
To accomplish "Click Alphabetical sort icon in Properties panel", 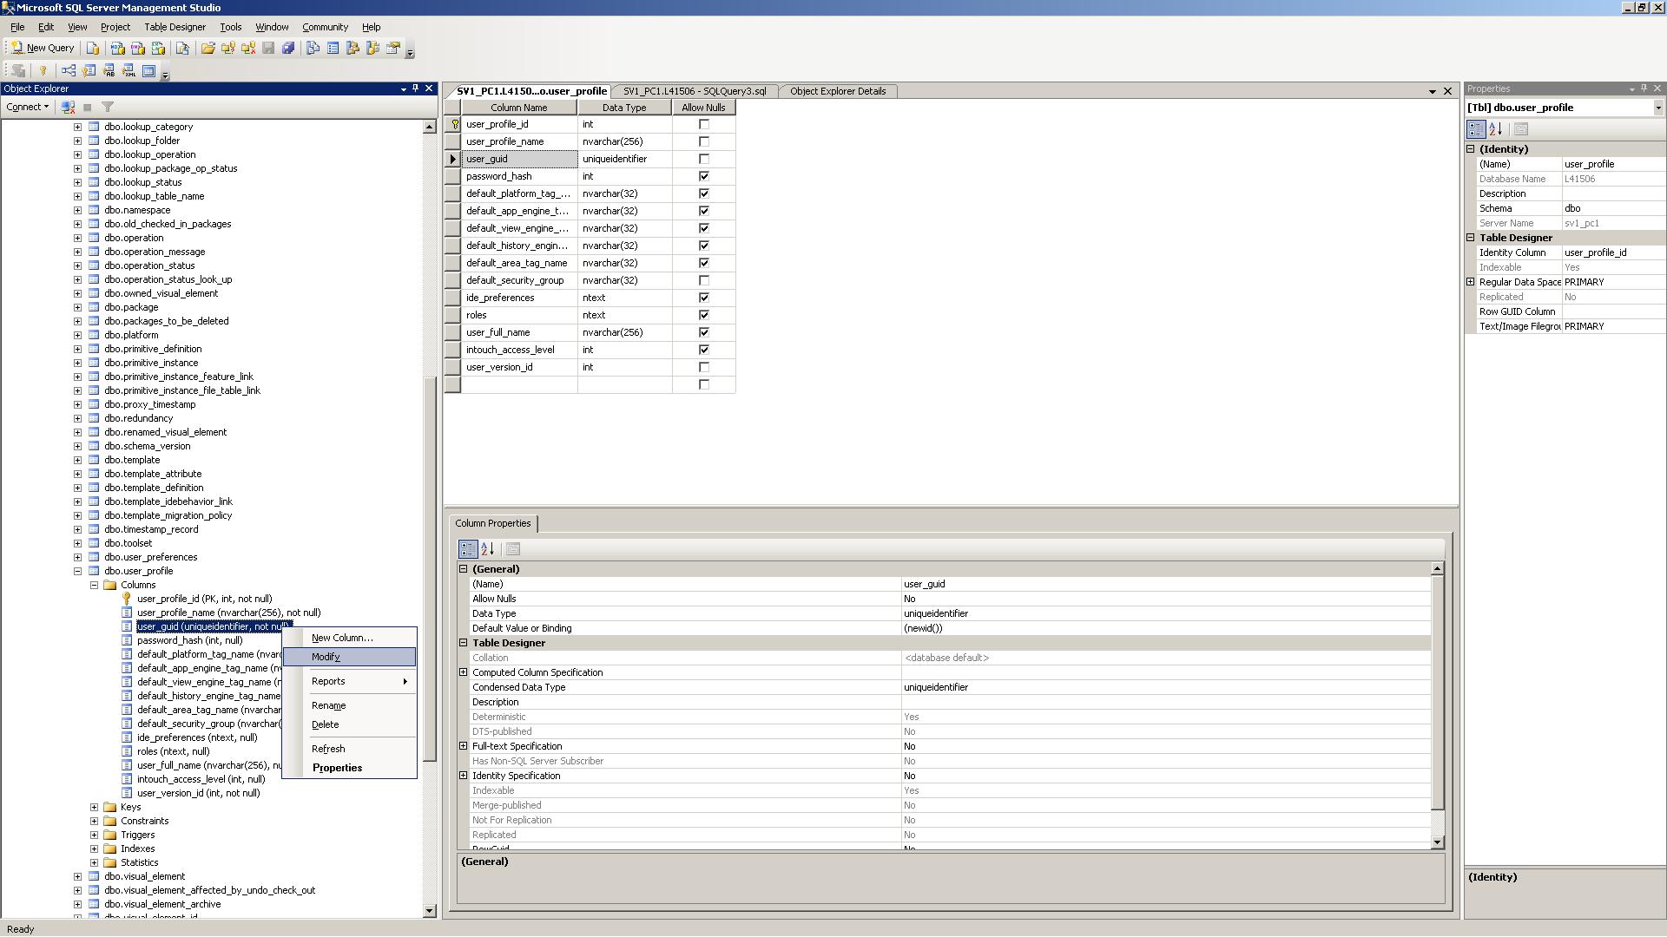I will click(x=1496, y=129).
